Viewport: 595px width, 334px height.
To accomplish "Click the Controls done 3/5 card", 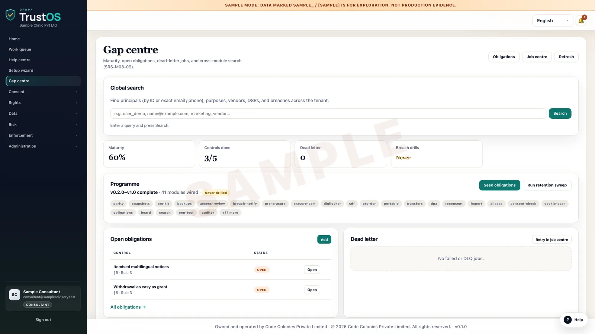I will (x=245, y=154).
